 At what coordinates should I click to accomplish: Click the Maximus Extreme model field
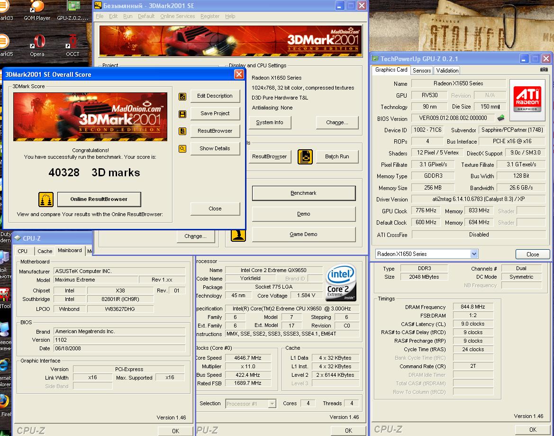click(x=95, y=280)
